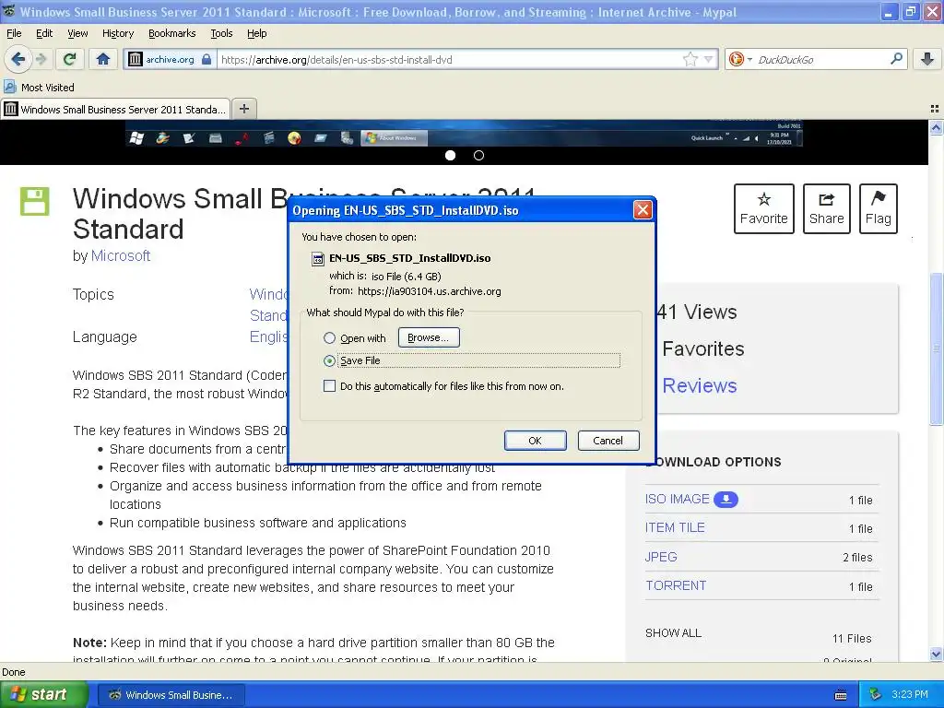Screen dimensions: 944x708
Task: Check Do this automatically checkbox
Action: [x=329, y=386]
